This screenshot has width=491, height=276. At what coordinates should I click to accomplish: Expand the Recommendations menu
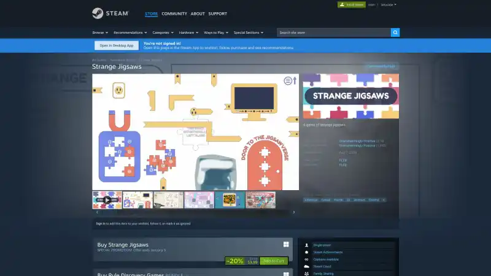(x=130, y=33)
